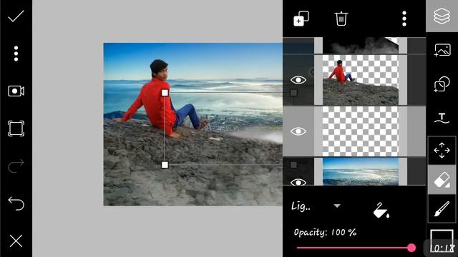Toggle the layers stack icon
Viewport: 458px width, 257px height.
(x=442, y=16)
